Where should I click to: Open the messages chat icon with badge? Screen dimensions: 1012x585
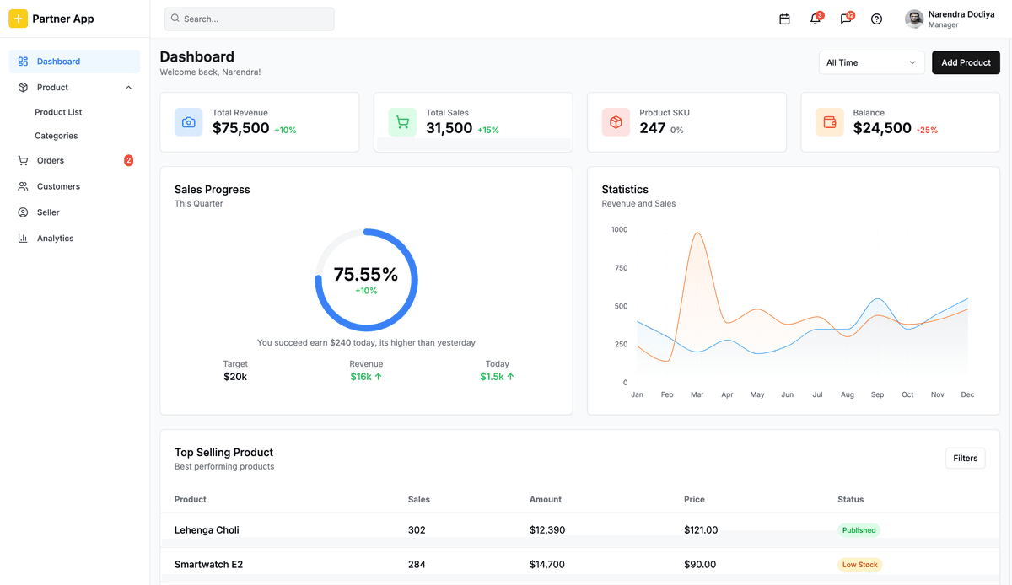pyautogui.click(x=845, y=18)
